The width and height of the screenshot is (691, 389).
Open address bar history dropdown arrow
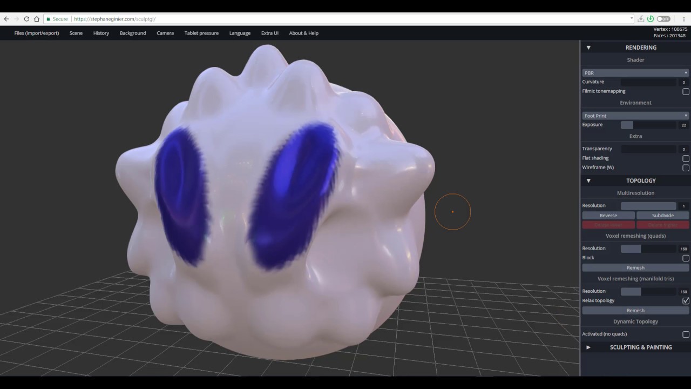pyautogui.click(x=632, y=19)
